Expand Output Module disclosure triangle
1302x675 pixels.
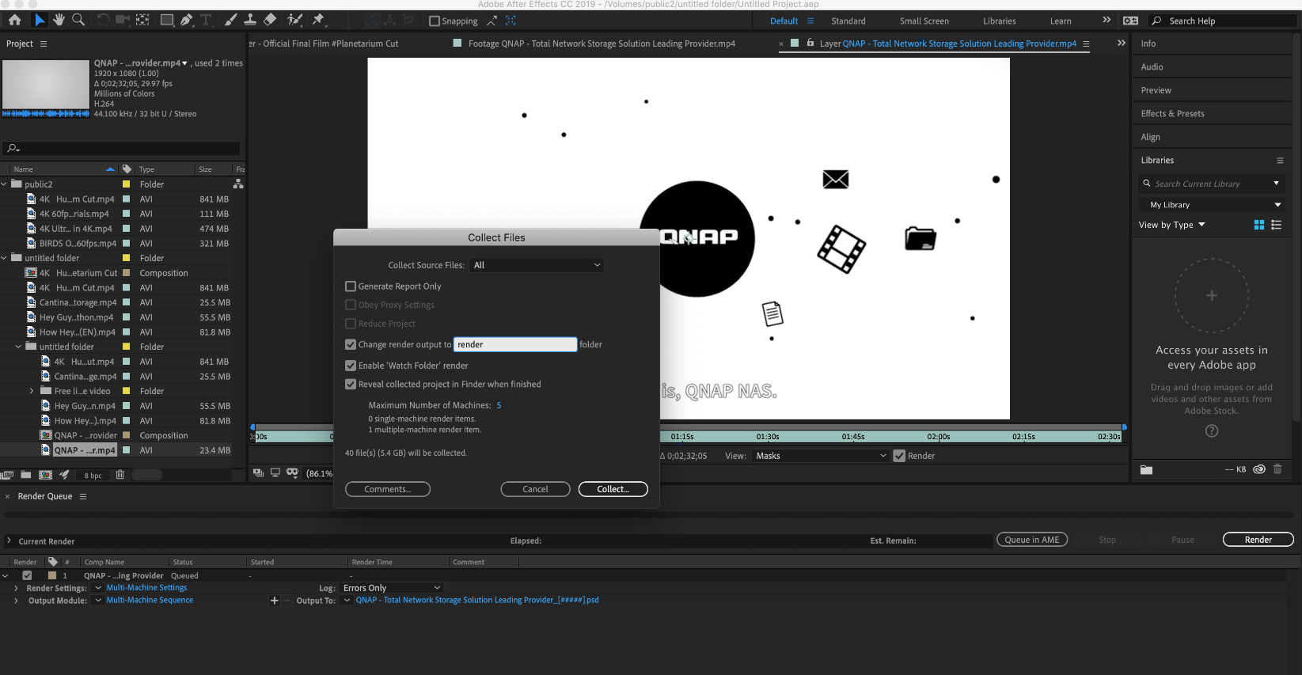point(16,601)
